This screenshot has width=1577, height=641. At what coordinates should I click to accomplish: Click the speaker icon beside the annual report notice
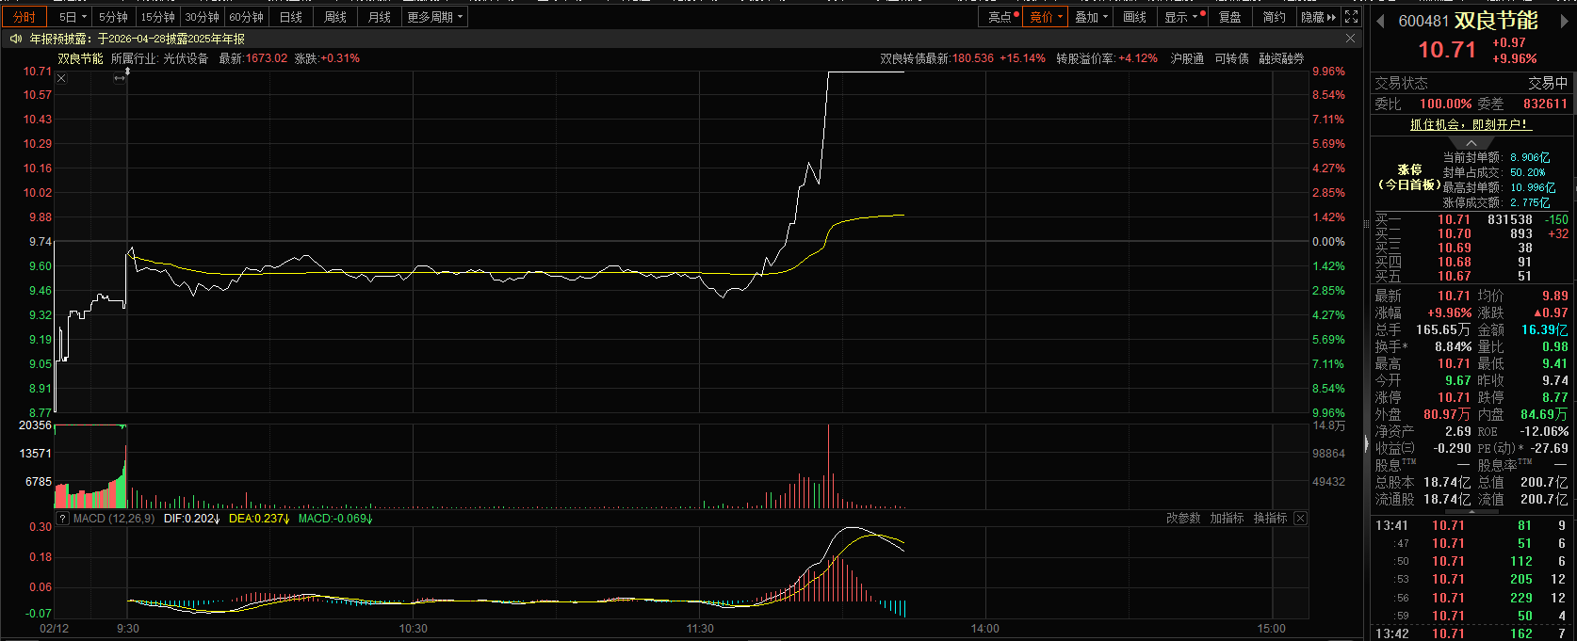click(x=15, y=39)
